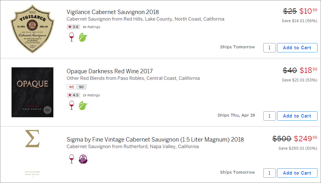Select quantity field for Vigilance Cabernet
The width and height of the screenshot is (321, 183).
pyautogui.click(x=269, y=48)
